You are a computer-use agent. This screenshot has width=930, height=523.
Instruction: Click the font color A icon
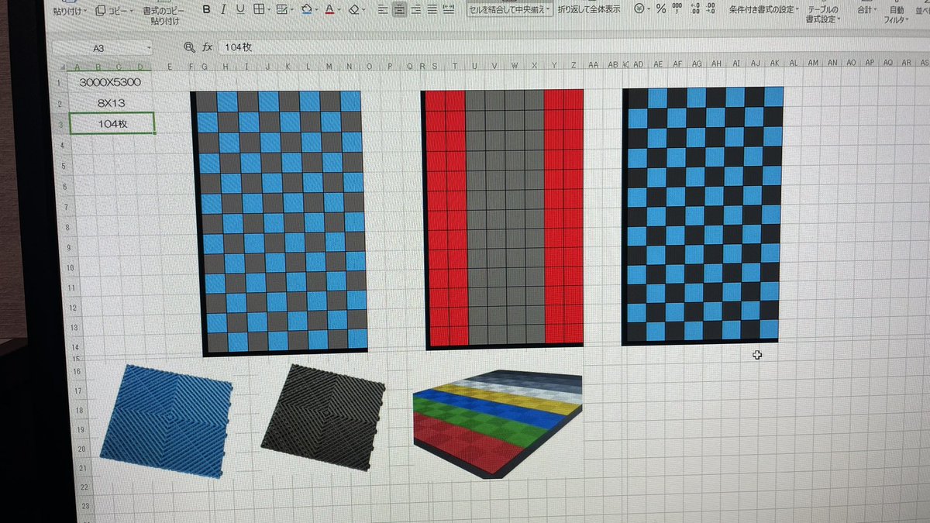tap(329, 9)
